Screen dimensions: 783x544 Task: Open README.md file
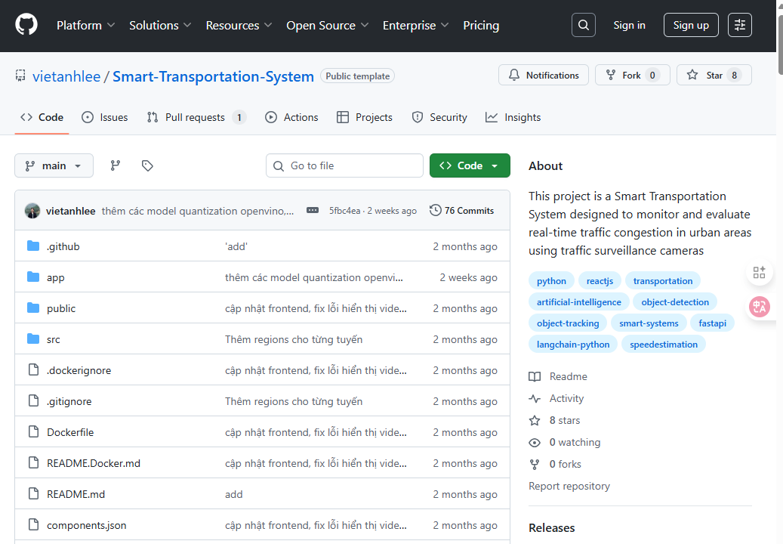pyautogui.click(x=76, y=494)
